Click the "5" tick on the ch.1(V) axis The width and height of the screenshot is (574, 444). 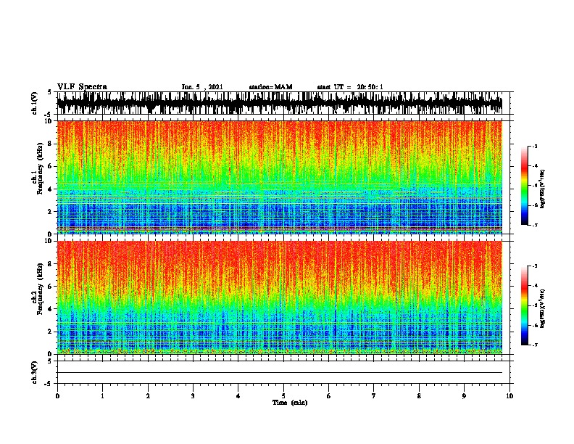tap(50, 92)
